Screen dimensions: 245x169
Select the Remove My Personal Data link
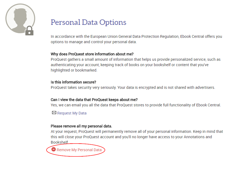[79, 150]
